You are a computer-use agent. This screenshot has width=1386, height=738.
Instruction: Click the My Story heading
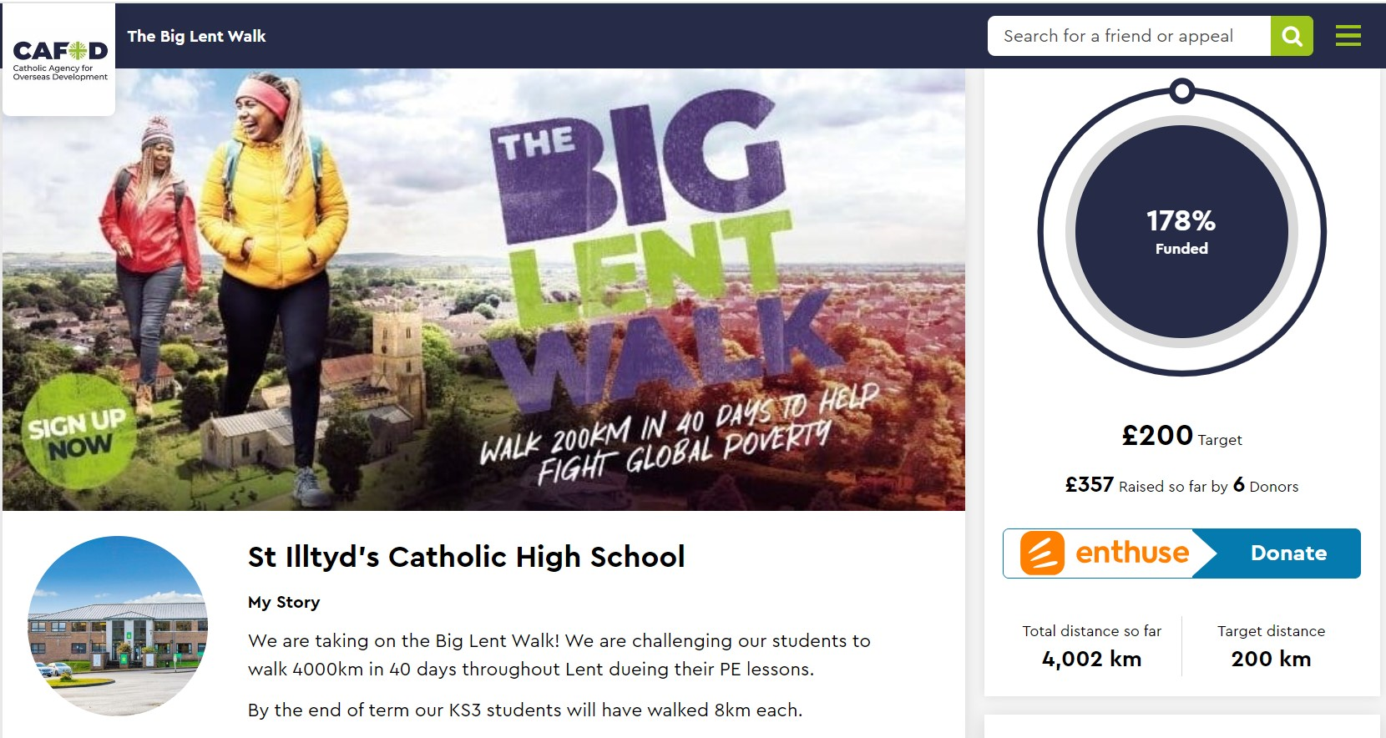click(284, 602)
